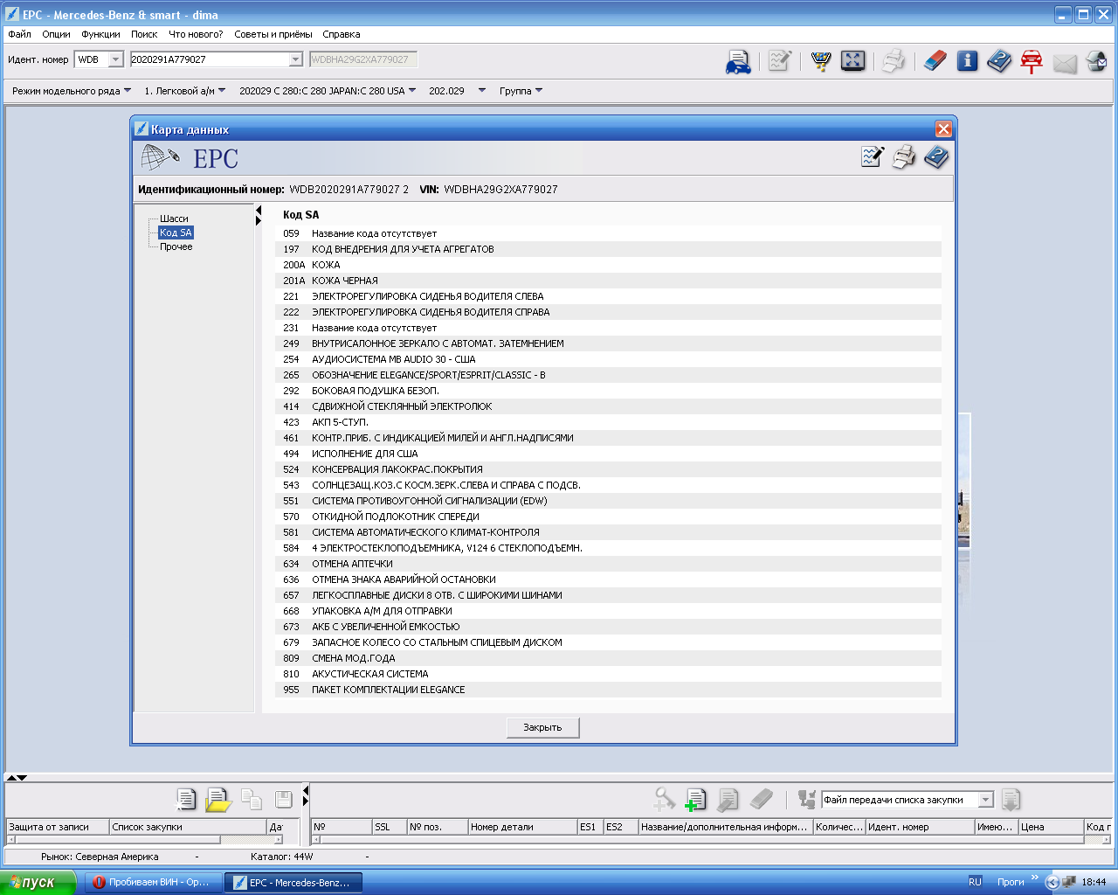Click the Номер детали column header

(521, 827)
